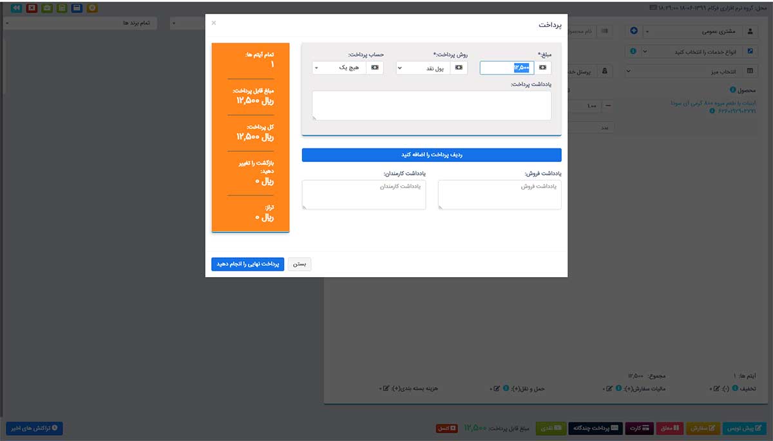Click the finalize payment button

point(247,264)
